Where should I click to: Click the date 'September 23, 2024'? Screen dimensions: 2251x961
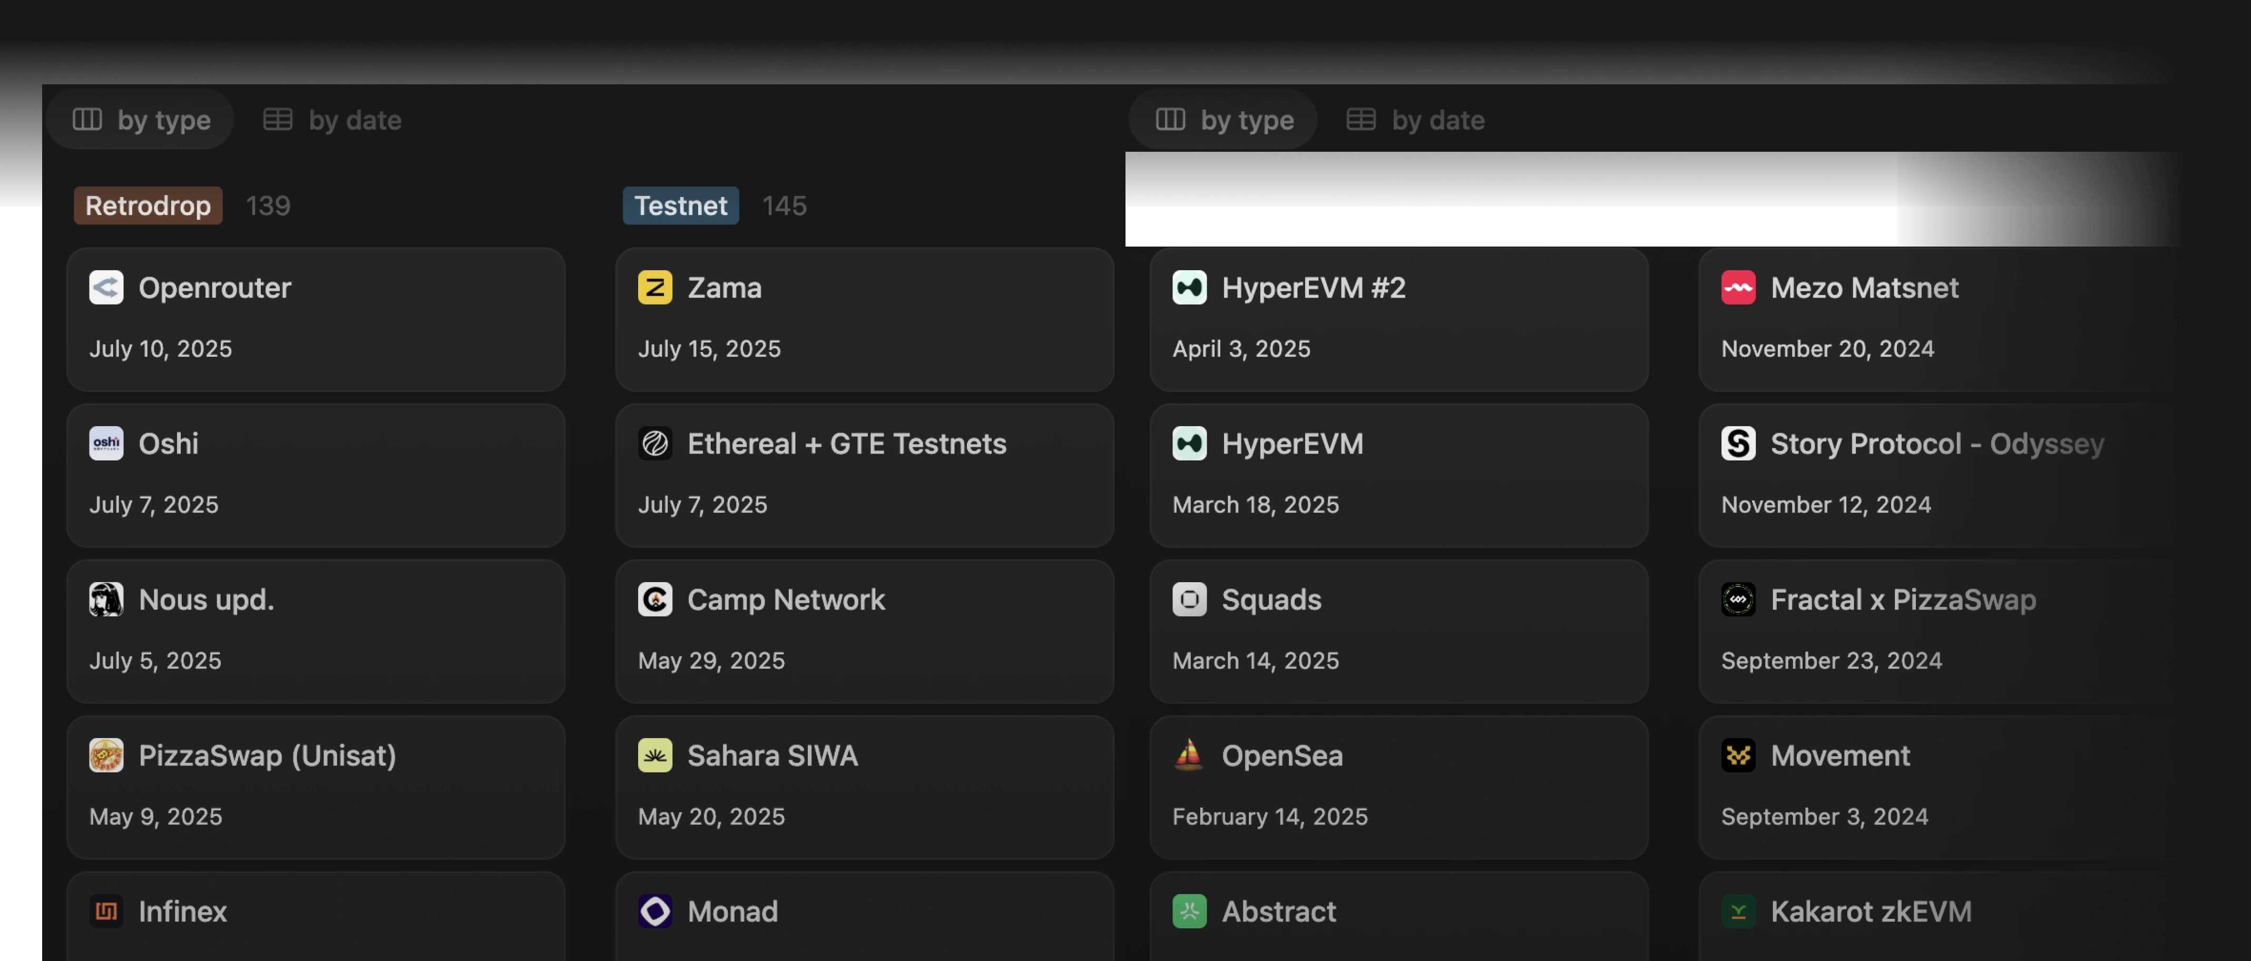1832,661
